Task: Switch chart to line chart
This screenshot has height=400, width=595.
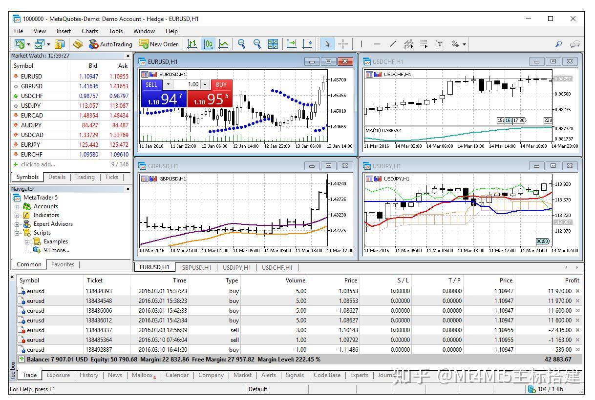Action: (224, 44)
